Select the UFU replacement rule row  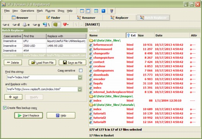[x=44, y=41]
